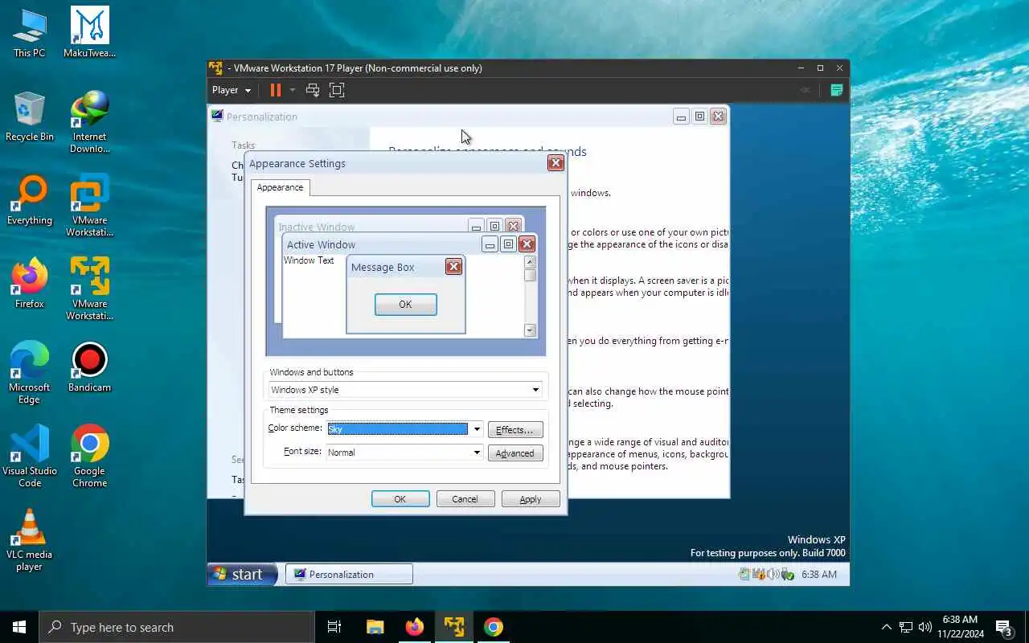
Task: Click the Sky color scheme field
Action: click(397, 429)
